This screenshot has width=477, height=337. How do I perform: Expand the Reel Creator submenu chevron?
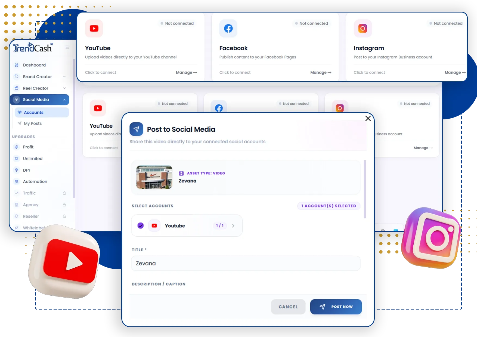coord(64,88)
